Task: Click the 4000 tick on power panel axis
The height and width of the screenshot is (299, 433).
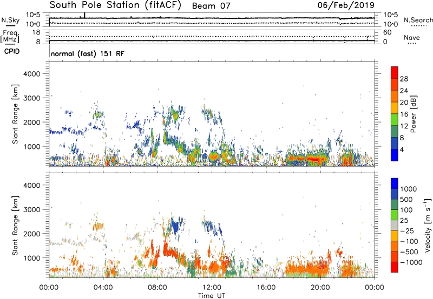Action: click(32, 74)
